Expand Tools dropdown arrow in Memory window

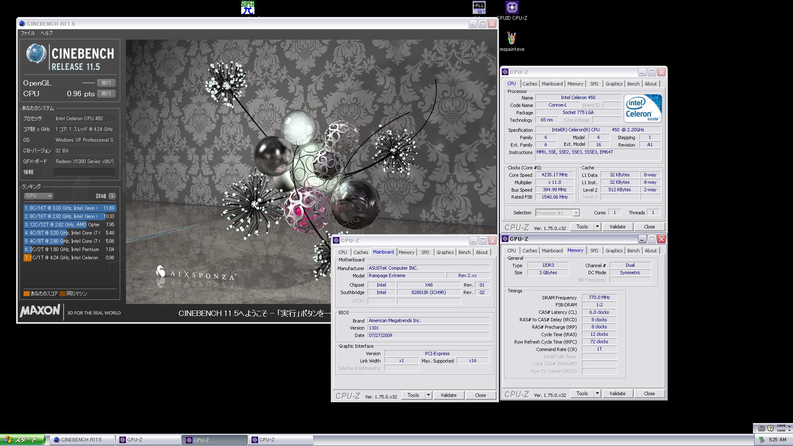coord(597,394)
